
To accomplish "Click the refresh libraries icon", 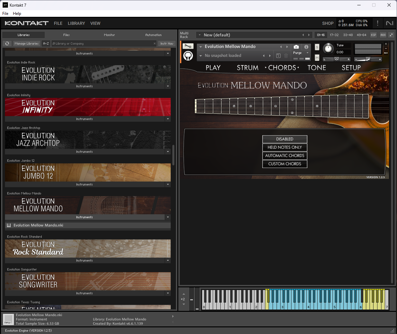I will pyautogui.click(x=7, y=43).
